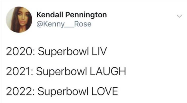Visit the @Kenny__Rose handle

click(x=64, y=24)
